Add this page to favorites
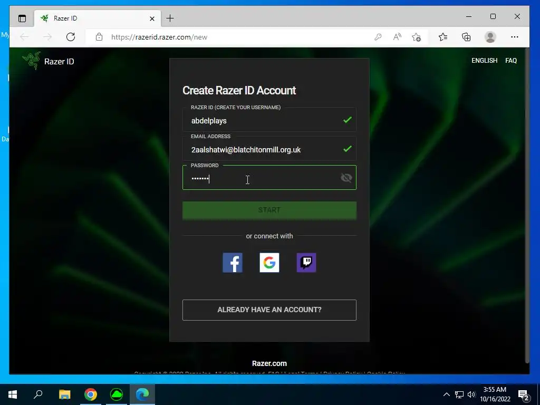This screenshot has height=405, width=540. 417,37
